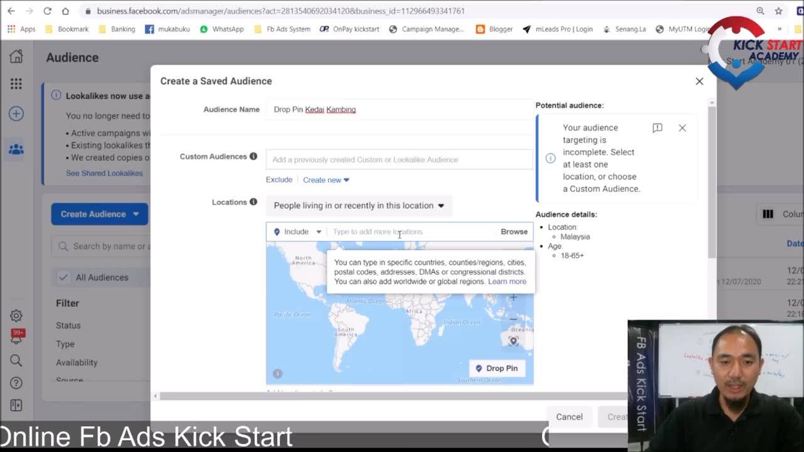Screen dimensions: 804x452
Task: Open the Facebook home icon in sidebar
Action: point(16,56)
